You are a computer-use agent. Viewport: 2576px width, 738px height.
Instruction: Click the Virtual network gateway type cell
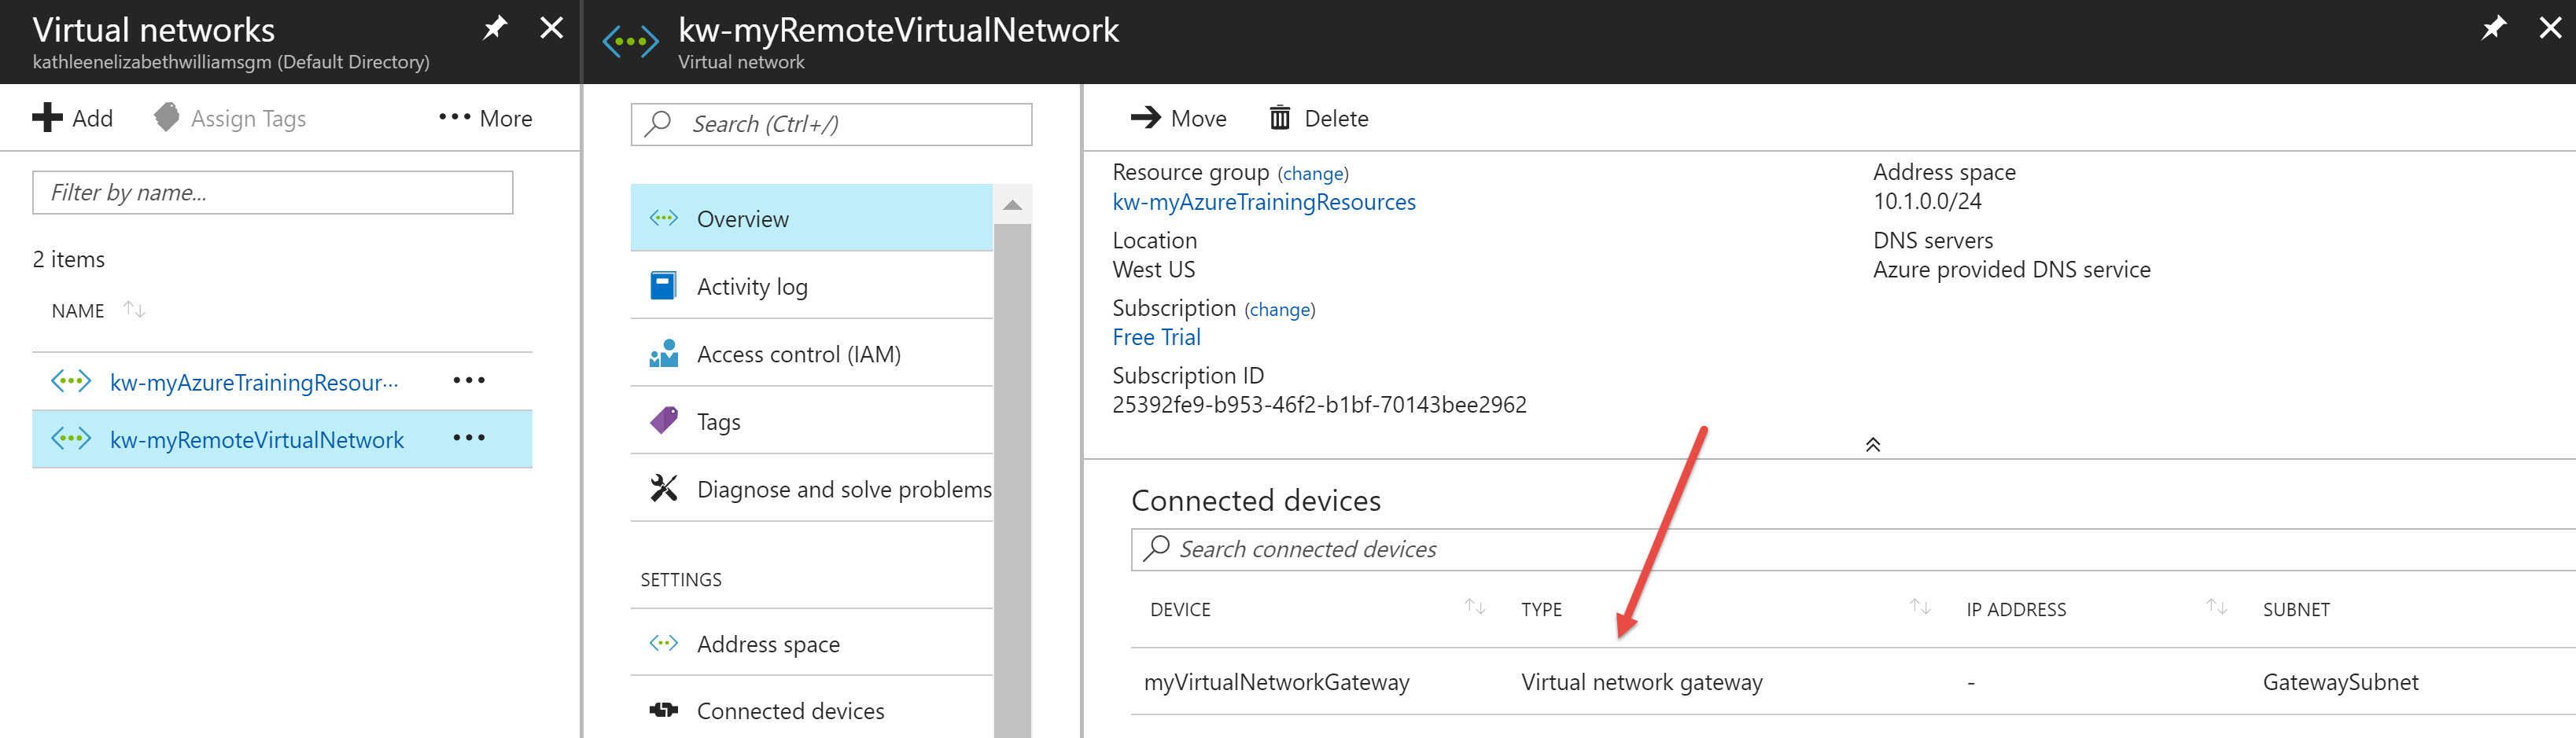coord(1642,682)
